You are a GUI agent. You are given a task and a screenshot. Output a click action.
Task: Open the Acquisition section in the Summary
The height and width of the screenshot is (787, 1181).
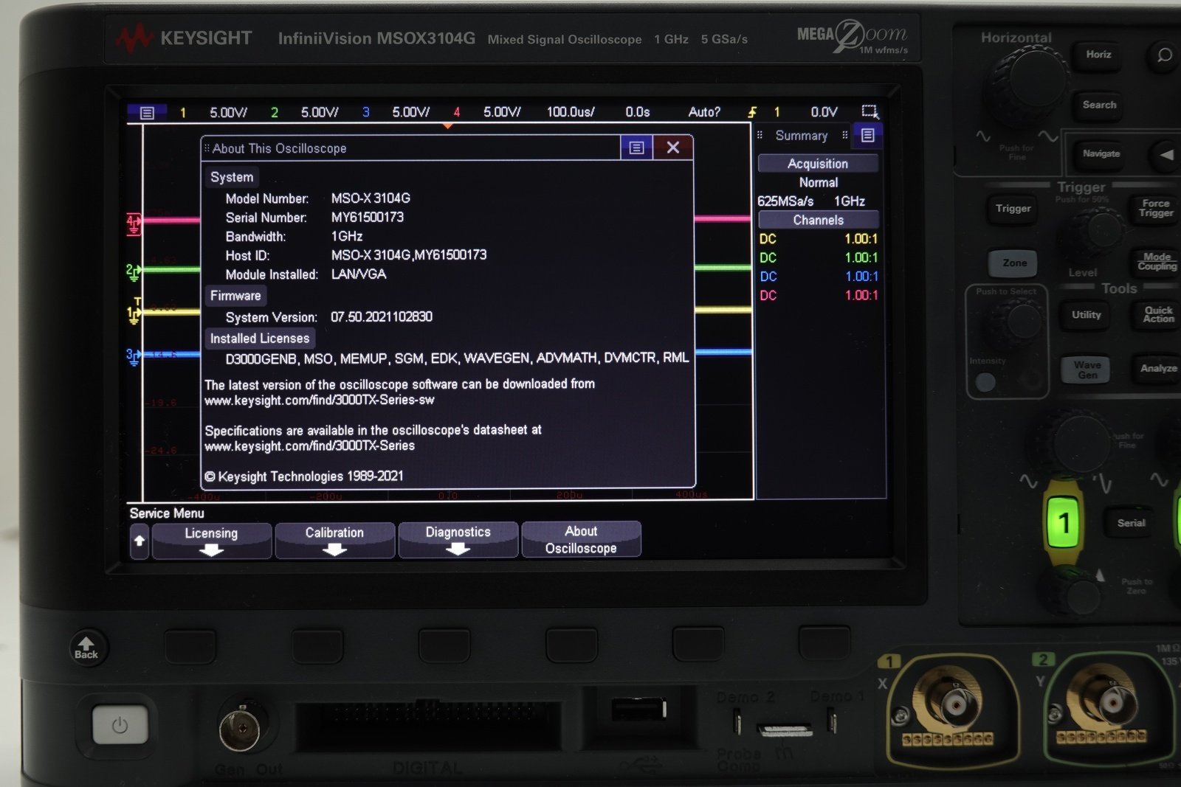tap(818, 164)
